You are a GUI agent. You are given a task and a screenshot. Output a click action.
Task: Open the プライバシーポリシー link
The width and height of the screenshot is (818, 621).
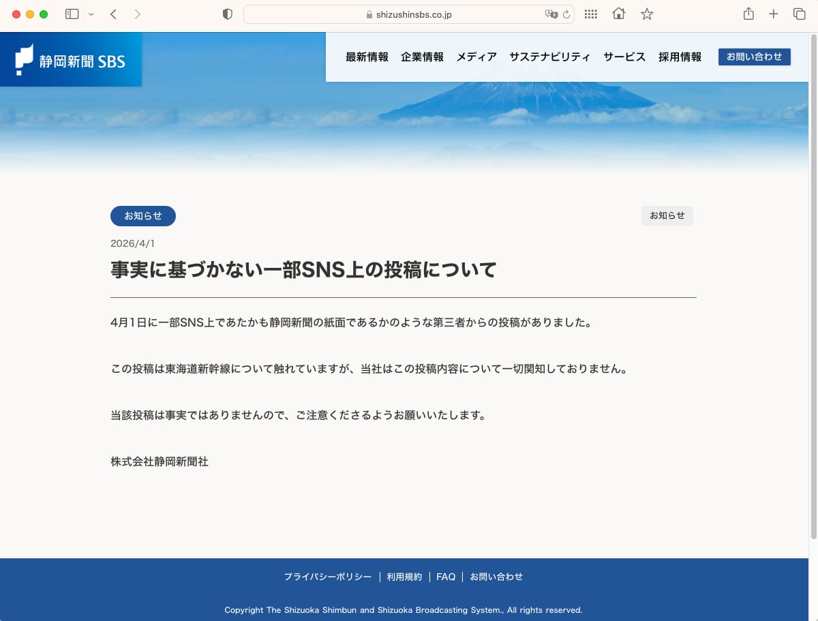[328, 576]
